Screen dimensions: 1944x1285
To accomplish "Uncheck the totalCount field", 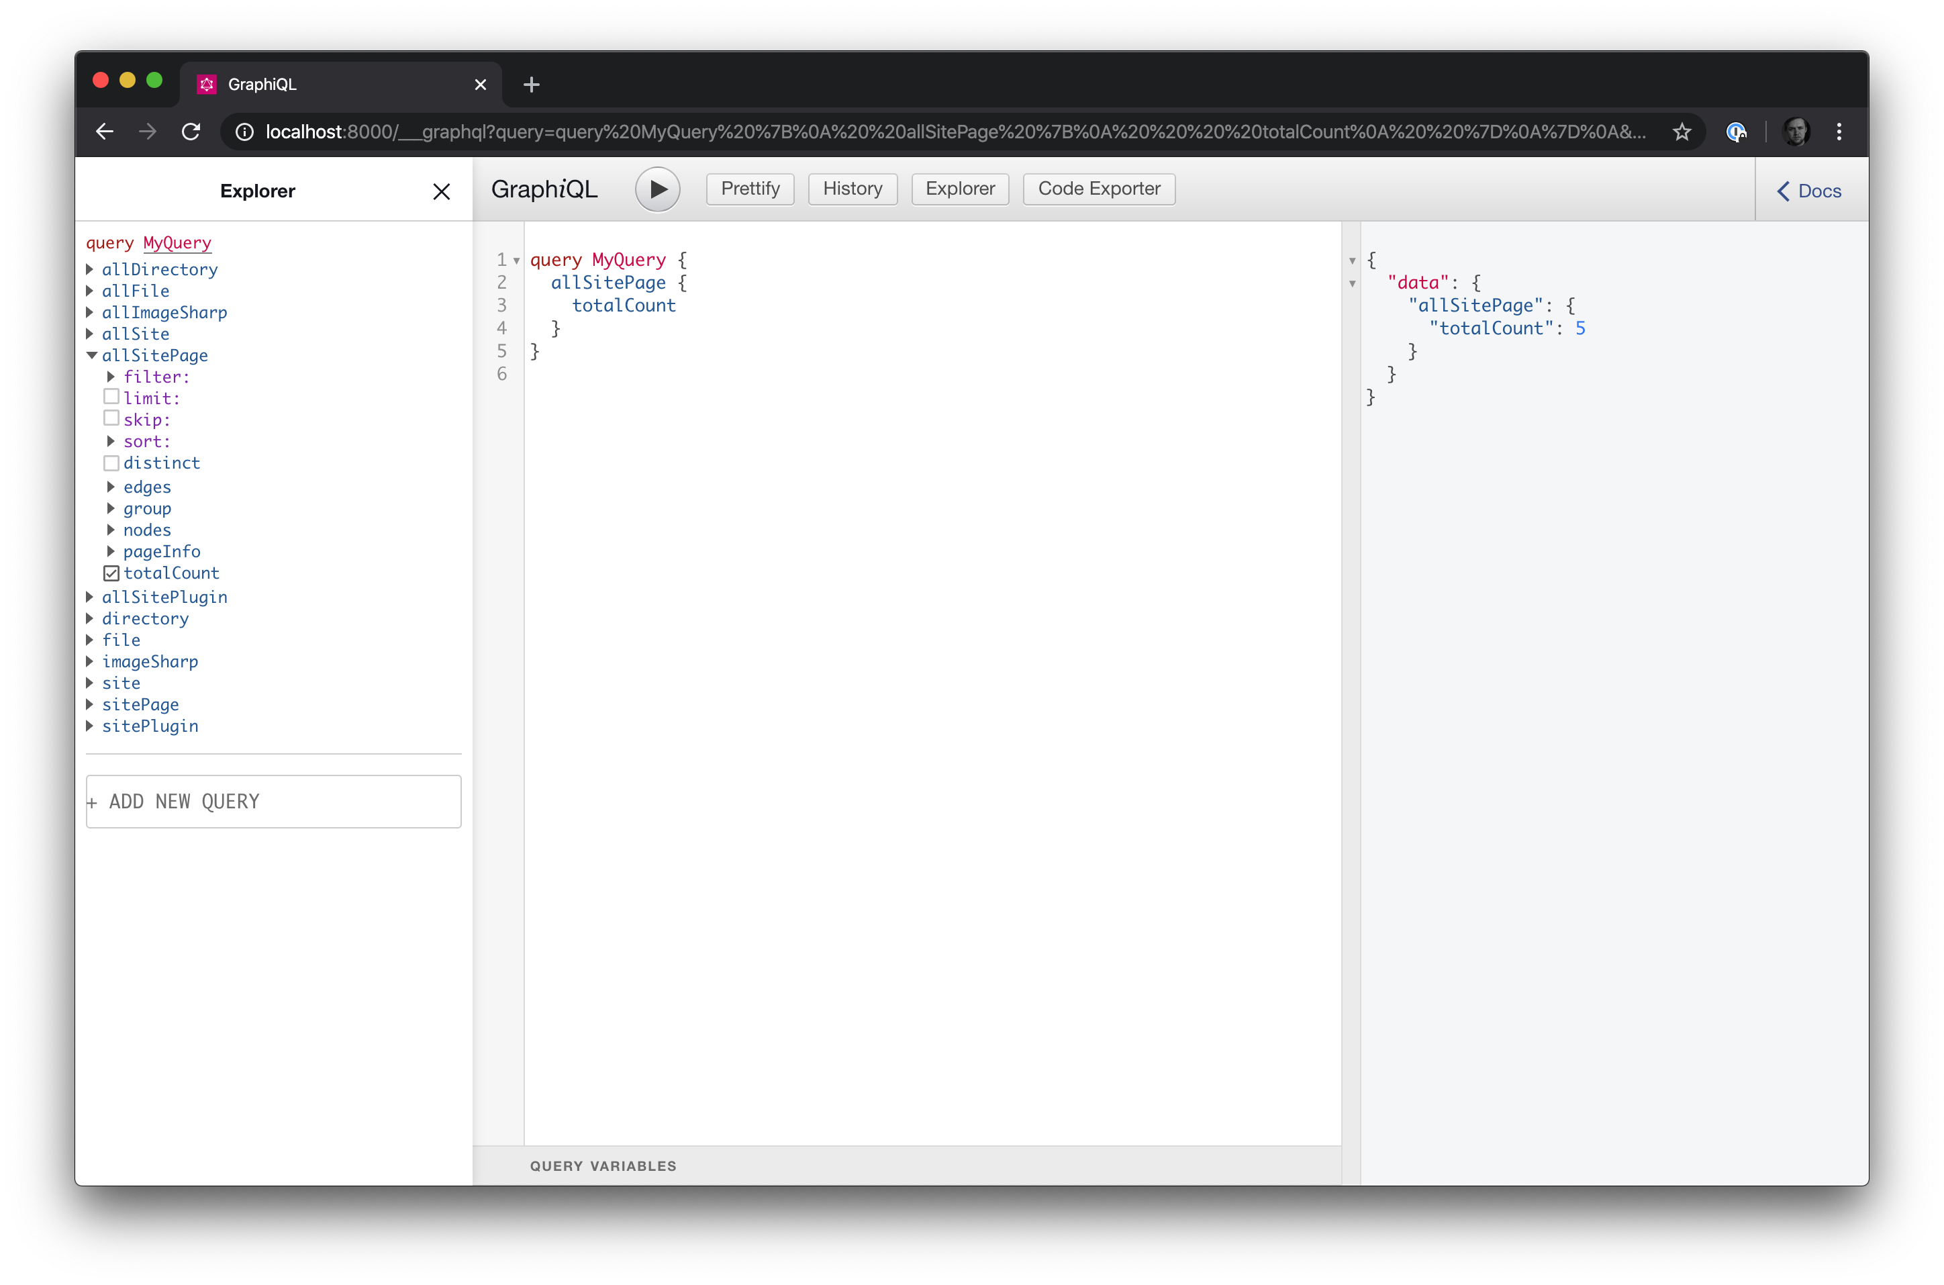I will tap(111, 573).
